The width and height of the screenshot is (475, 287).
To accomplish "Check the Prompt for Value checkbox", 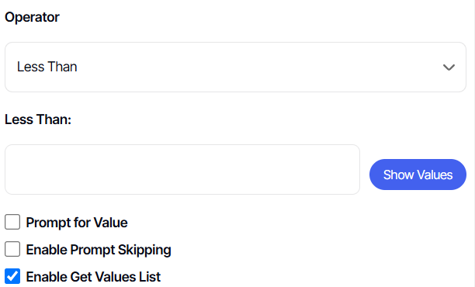I will [12, 222].
